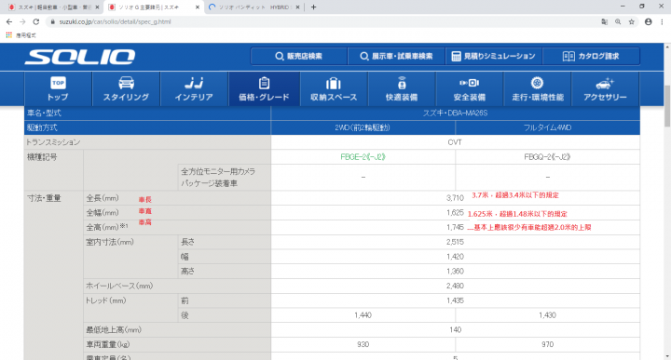
Task: Click the browser forward arrow
Action: (x=22, y=21)
